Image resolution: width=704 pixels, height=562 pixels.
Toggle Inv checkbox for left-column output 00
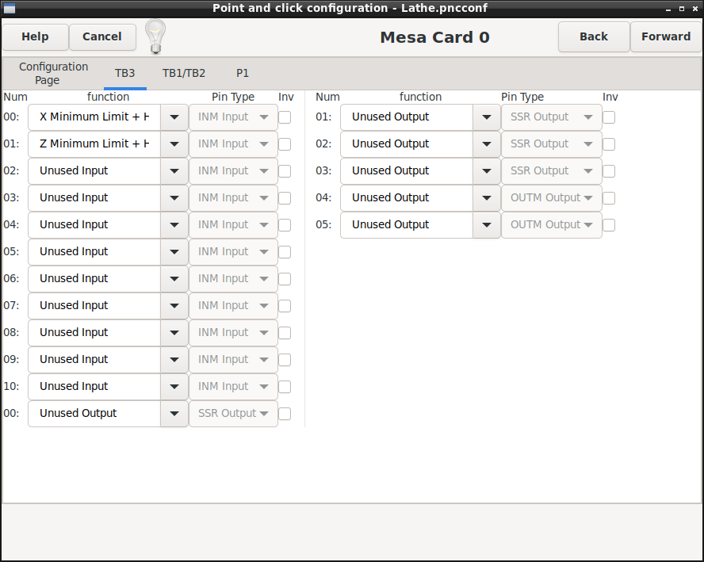click(285, 414)
